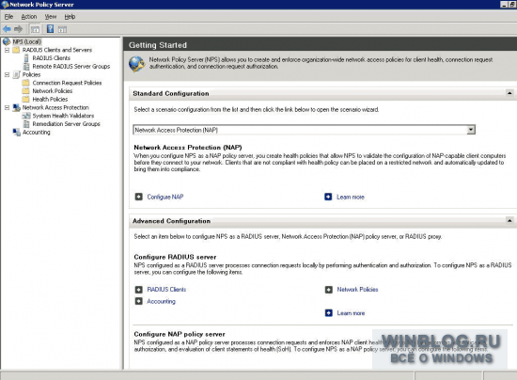517x380 pixels.
Task: Click the Getting Started header
Action: 158,45
